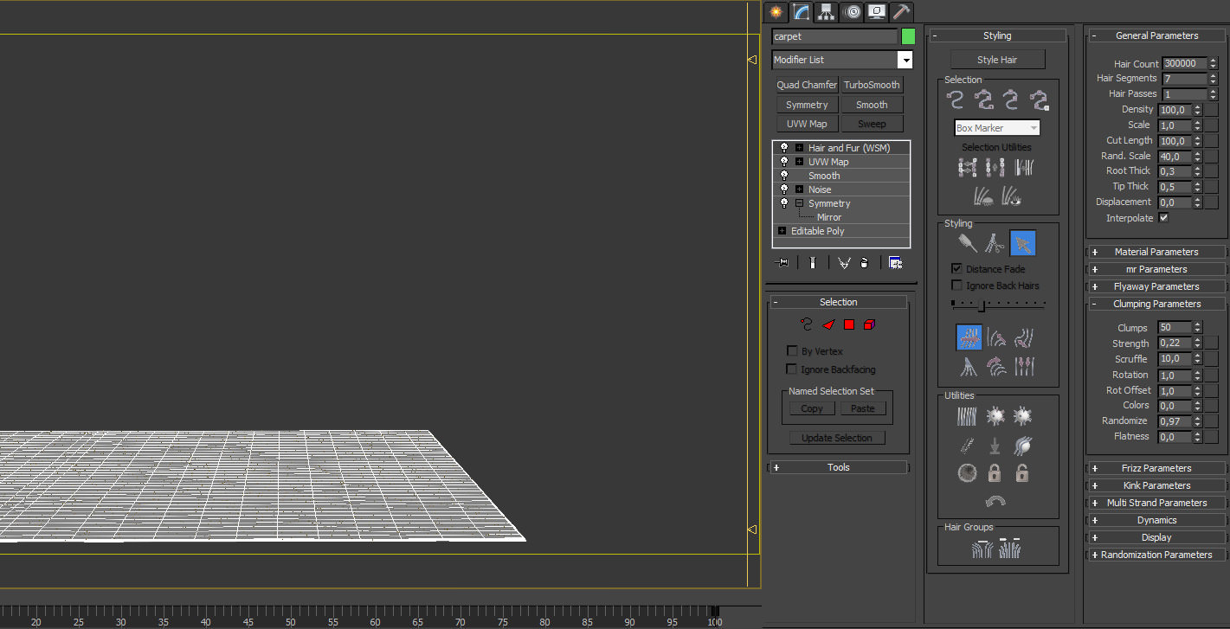1230x629 pixels.
Task: Expand the Frizz Parameters rollout
Action: coord(1156,468)
